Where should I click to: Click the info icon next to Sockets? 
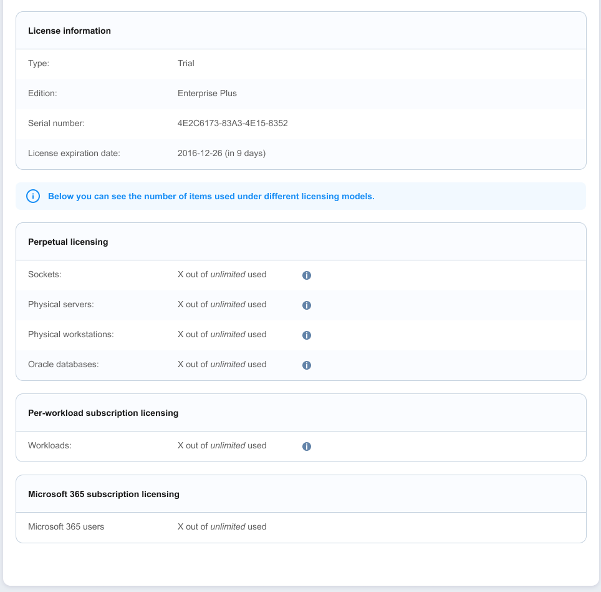click(306, 275)
